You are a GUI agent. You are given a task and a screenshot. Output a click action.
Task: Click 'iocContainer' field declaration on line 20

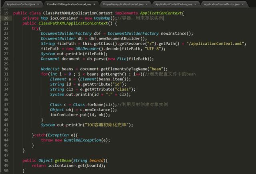(x=64, y=18)
